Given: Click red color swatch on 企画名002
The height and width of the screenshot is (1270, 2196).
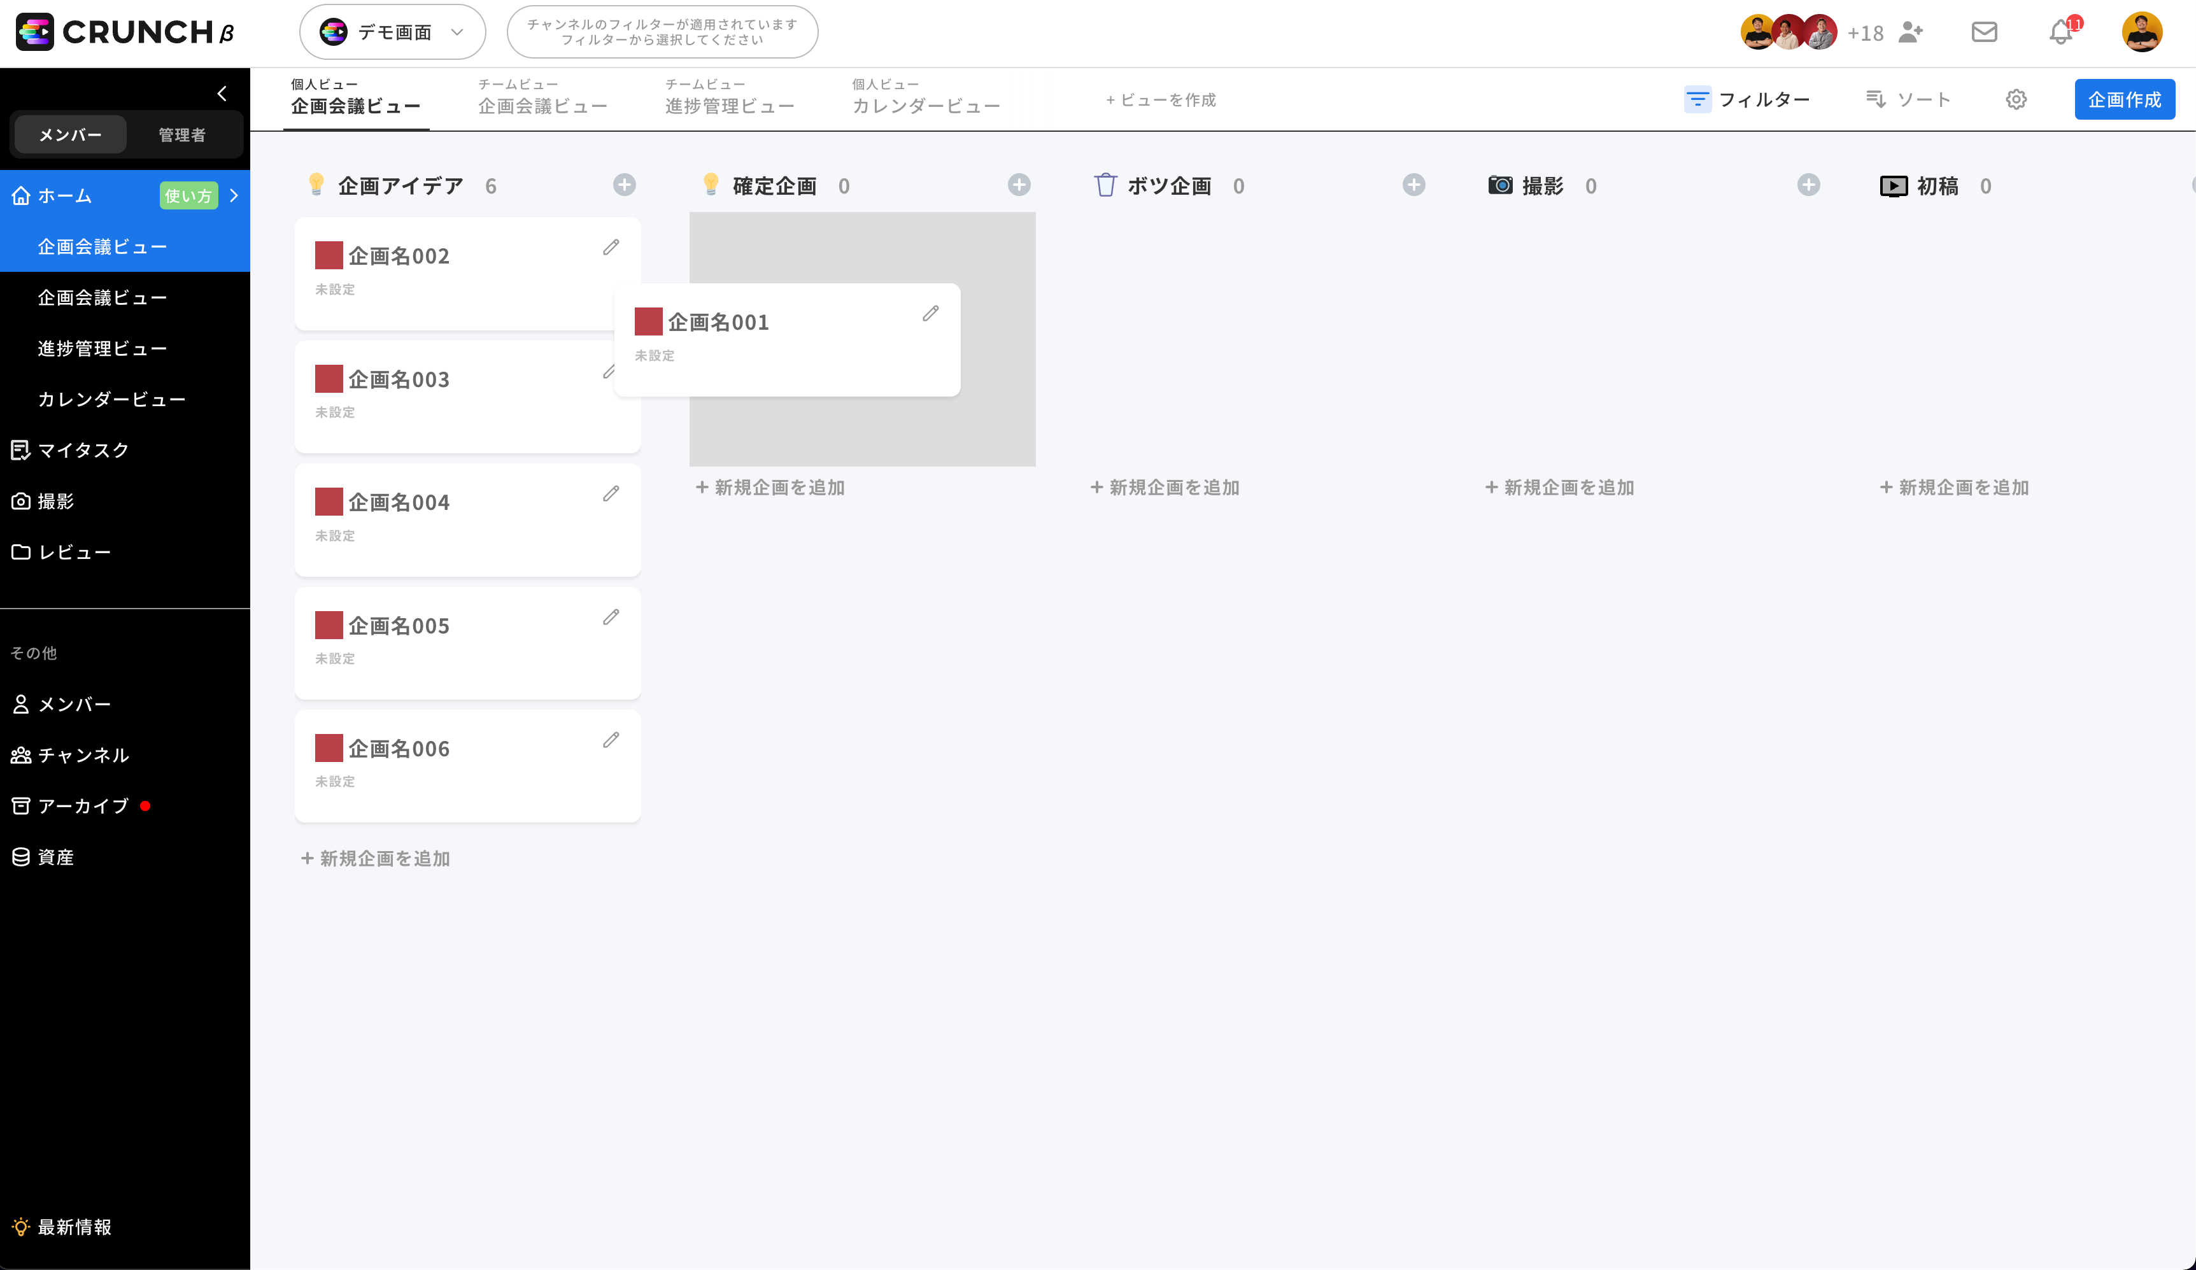Looking at the screenshot, I should [329, 256].
